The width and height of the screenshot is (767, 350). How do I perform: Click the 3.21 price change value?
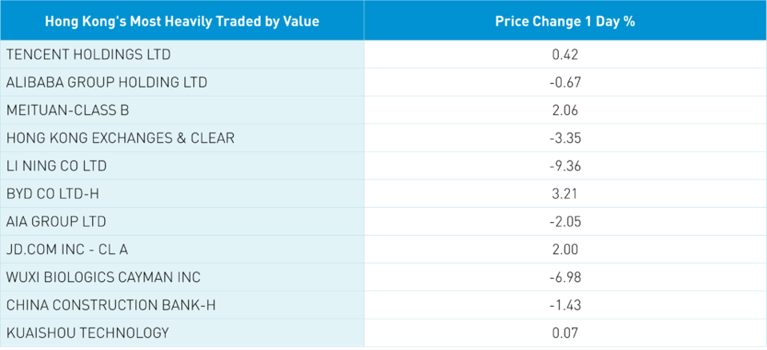coord(564,193)
